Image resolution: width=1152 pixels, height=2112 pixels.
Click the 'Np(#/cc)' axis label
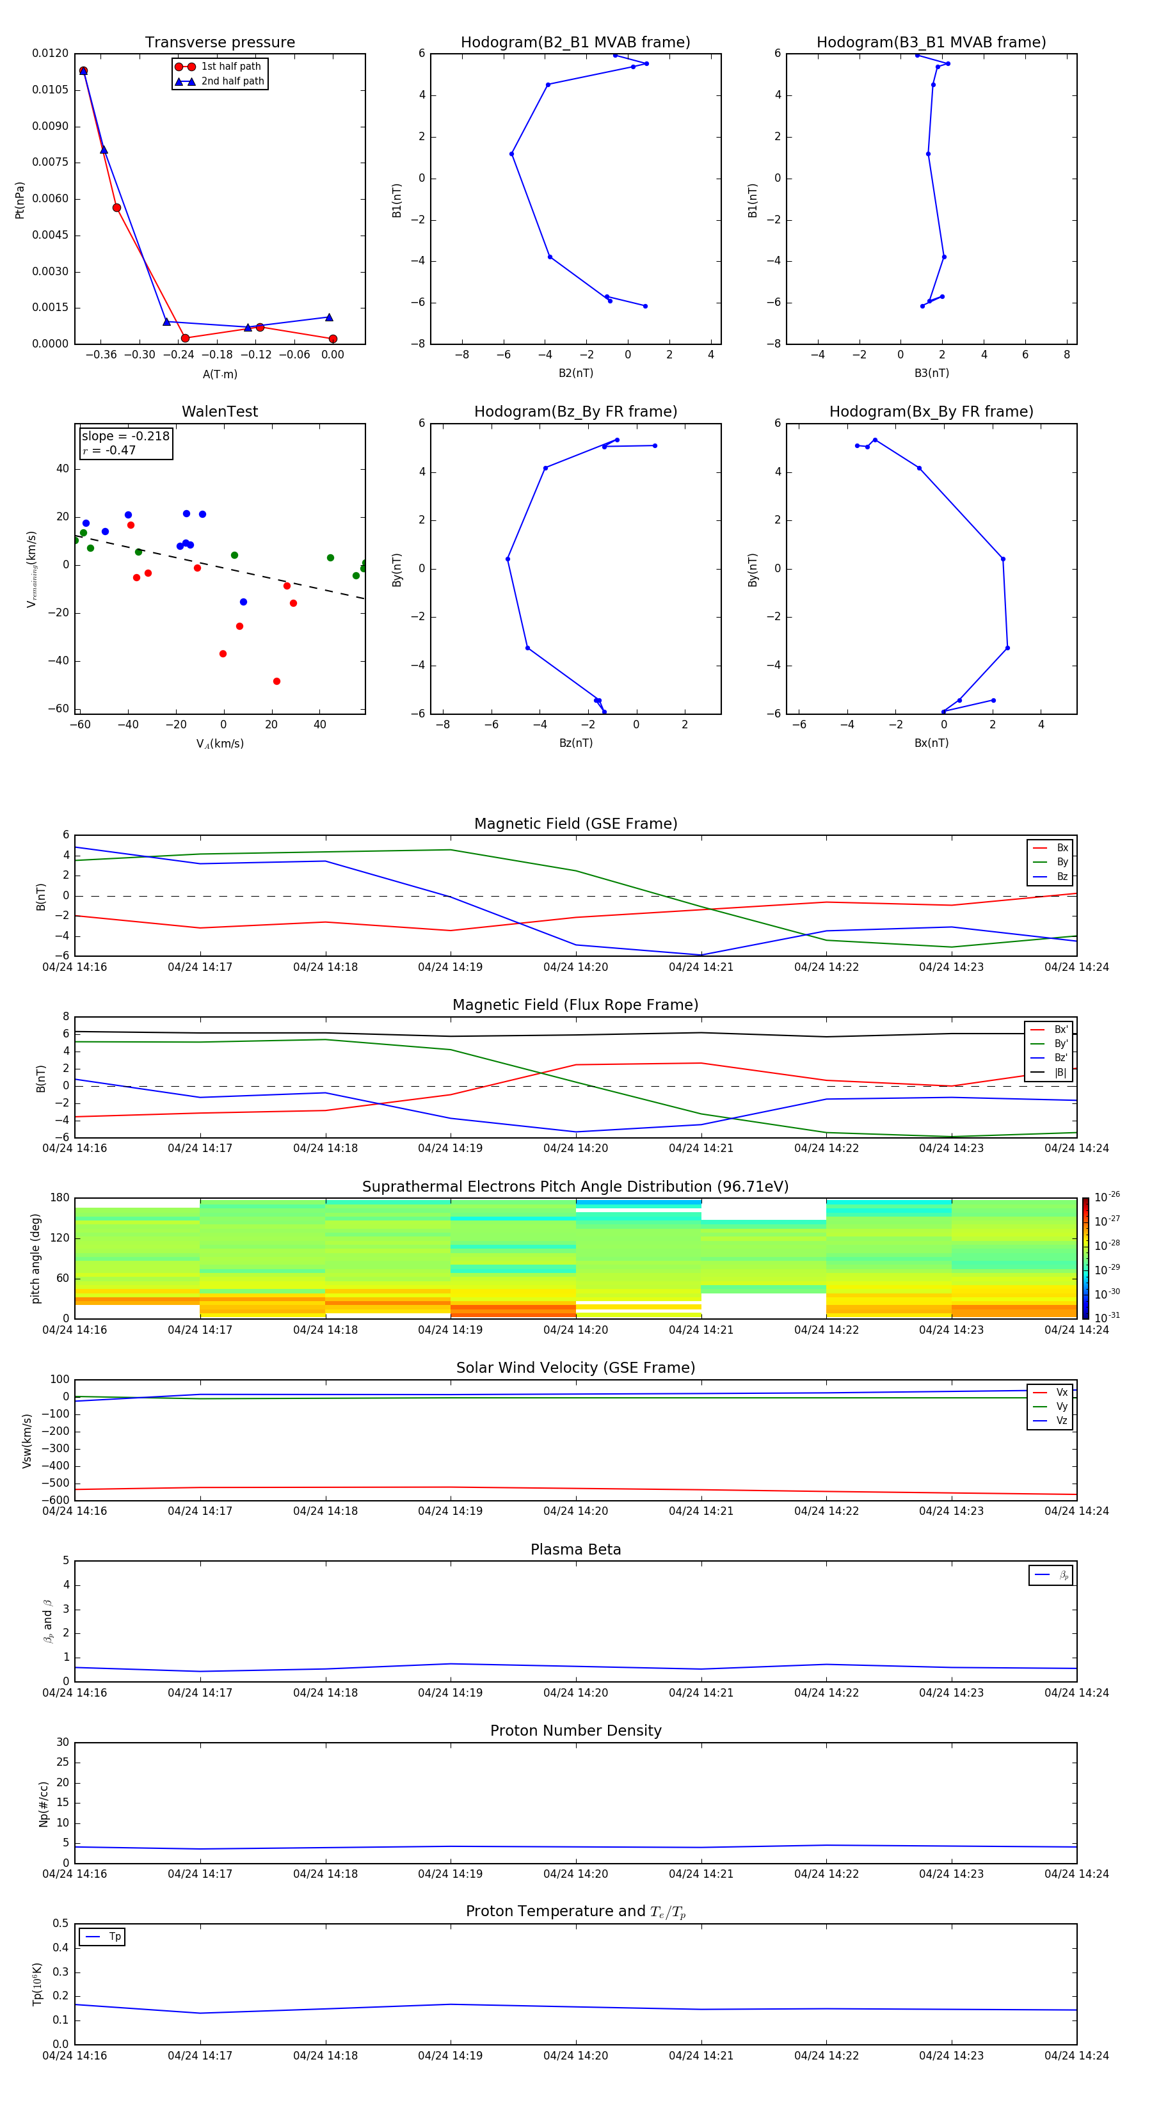[x=44, y=1803]
